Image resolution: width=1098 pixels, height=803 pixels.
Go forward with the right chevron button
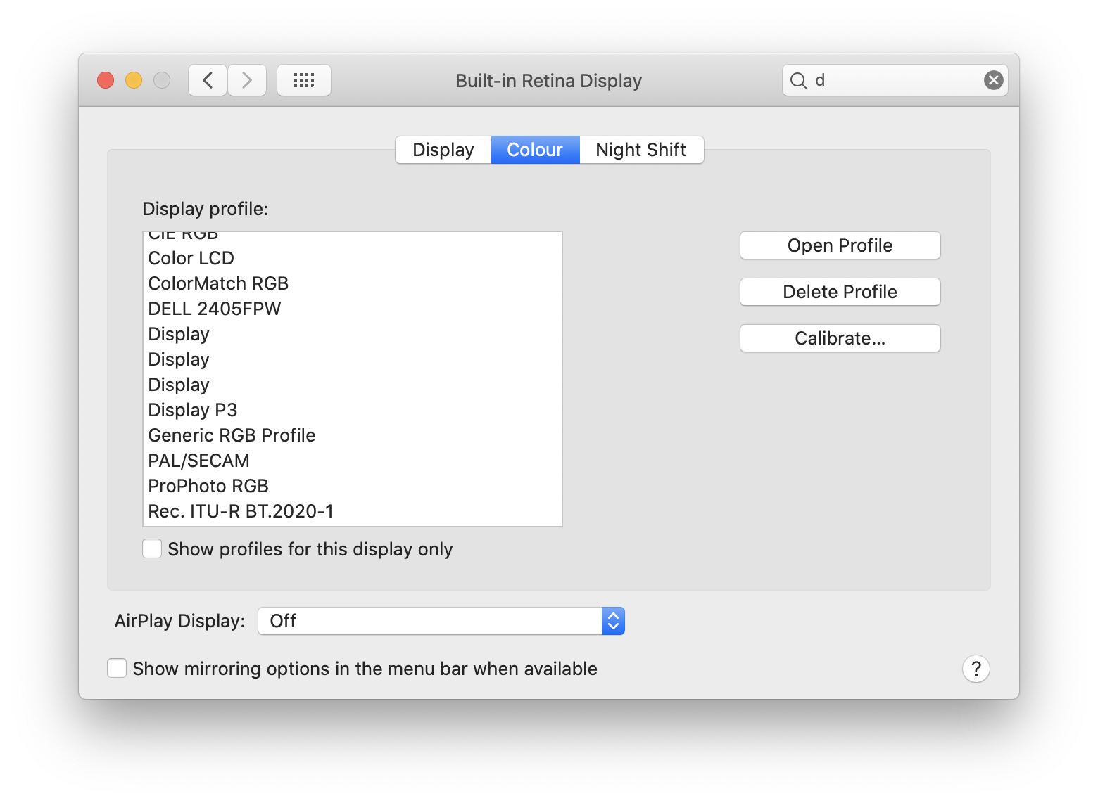tap(247, 80)
